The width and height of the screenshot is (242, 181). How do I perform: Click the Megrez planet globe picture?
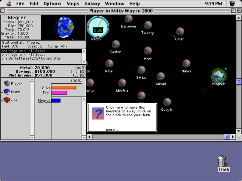(63, 27)
